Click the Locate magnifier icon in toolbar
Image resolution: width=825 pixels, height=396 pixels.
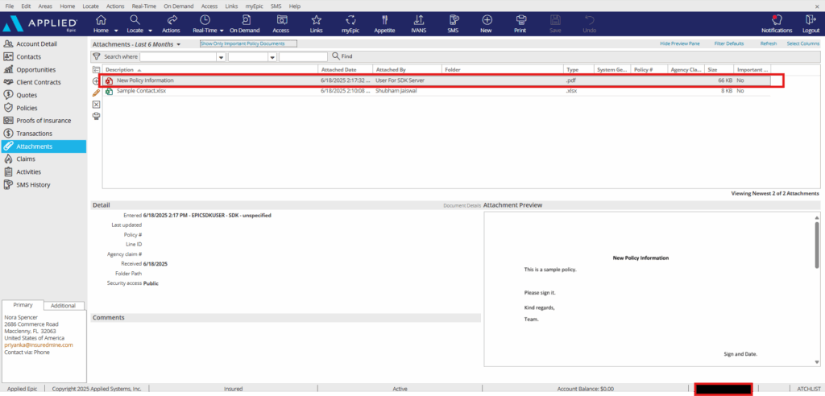coord(135,20)
